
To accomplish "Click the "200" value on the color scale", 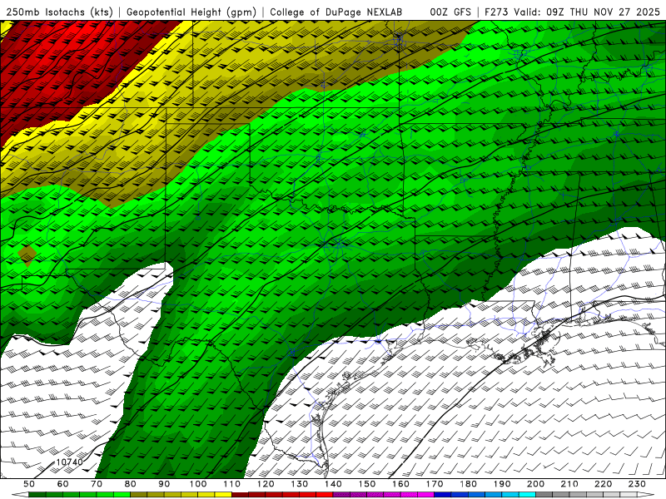I will (x=535, y=484).
